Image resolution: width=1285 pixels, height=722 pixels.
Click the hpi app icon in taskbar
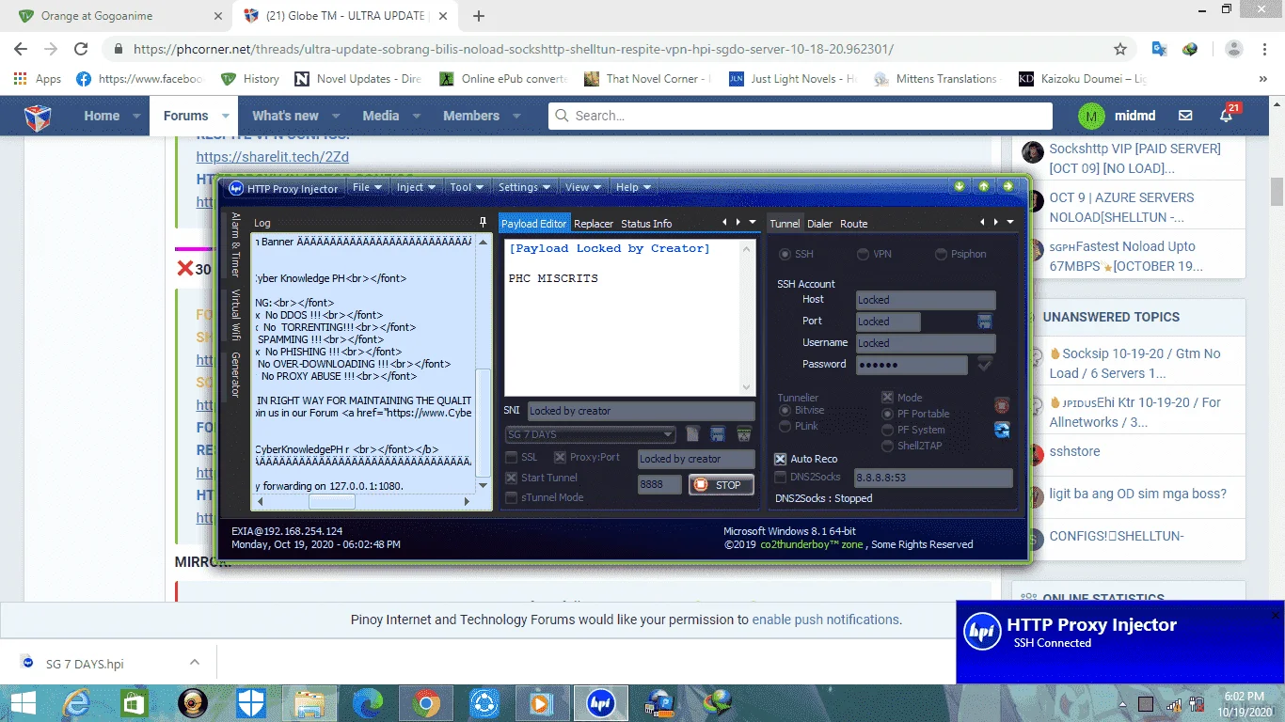(x=600, y=702)
